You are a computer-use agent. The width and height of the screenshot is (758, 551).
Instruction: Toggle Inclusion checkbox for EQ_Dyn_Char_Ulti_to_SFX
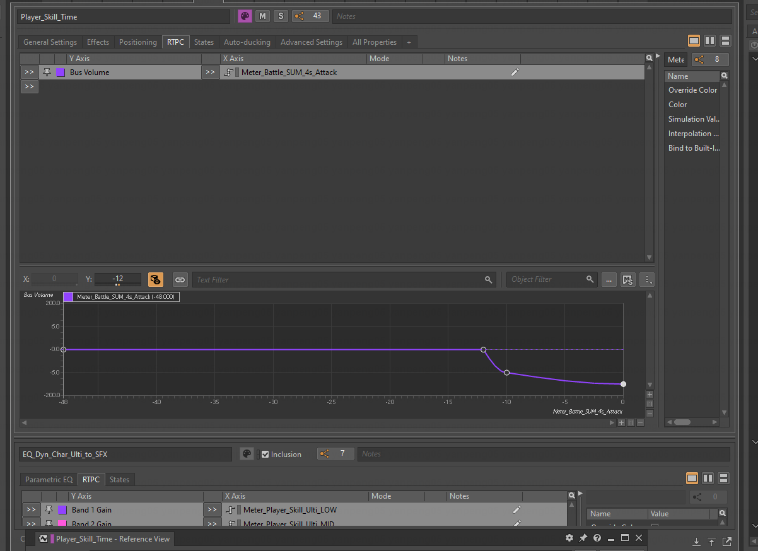265,454
